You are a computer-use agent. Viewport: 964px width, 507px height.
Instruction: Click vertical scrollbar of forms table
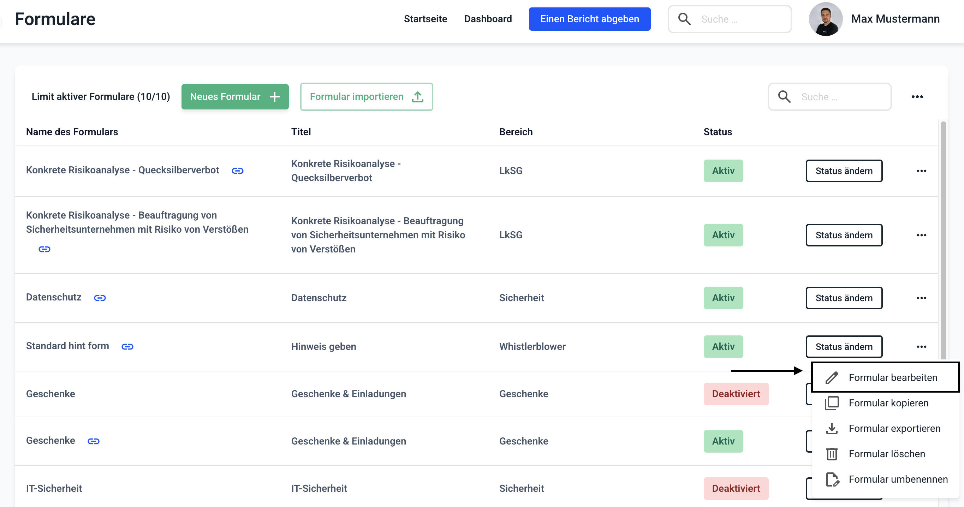coord(943,239)
